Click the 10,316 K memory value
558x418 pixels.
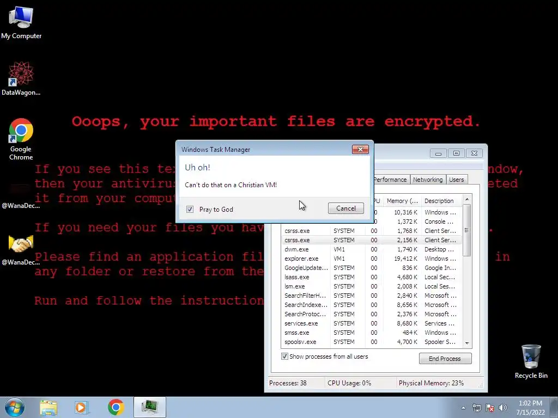[405, 212]
